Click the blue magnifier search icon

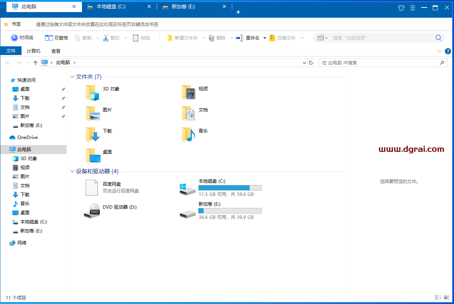(x=439, y=38)
